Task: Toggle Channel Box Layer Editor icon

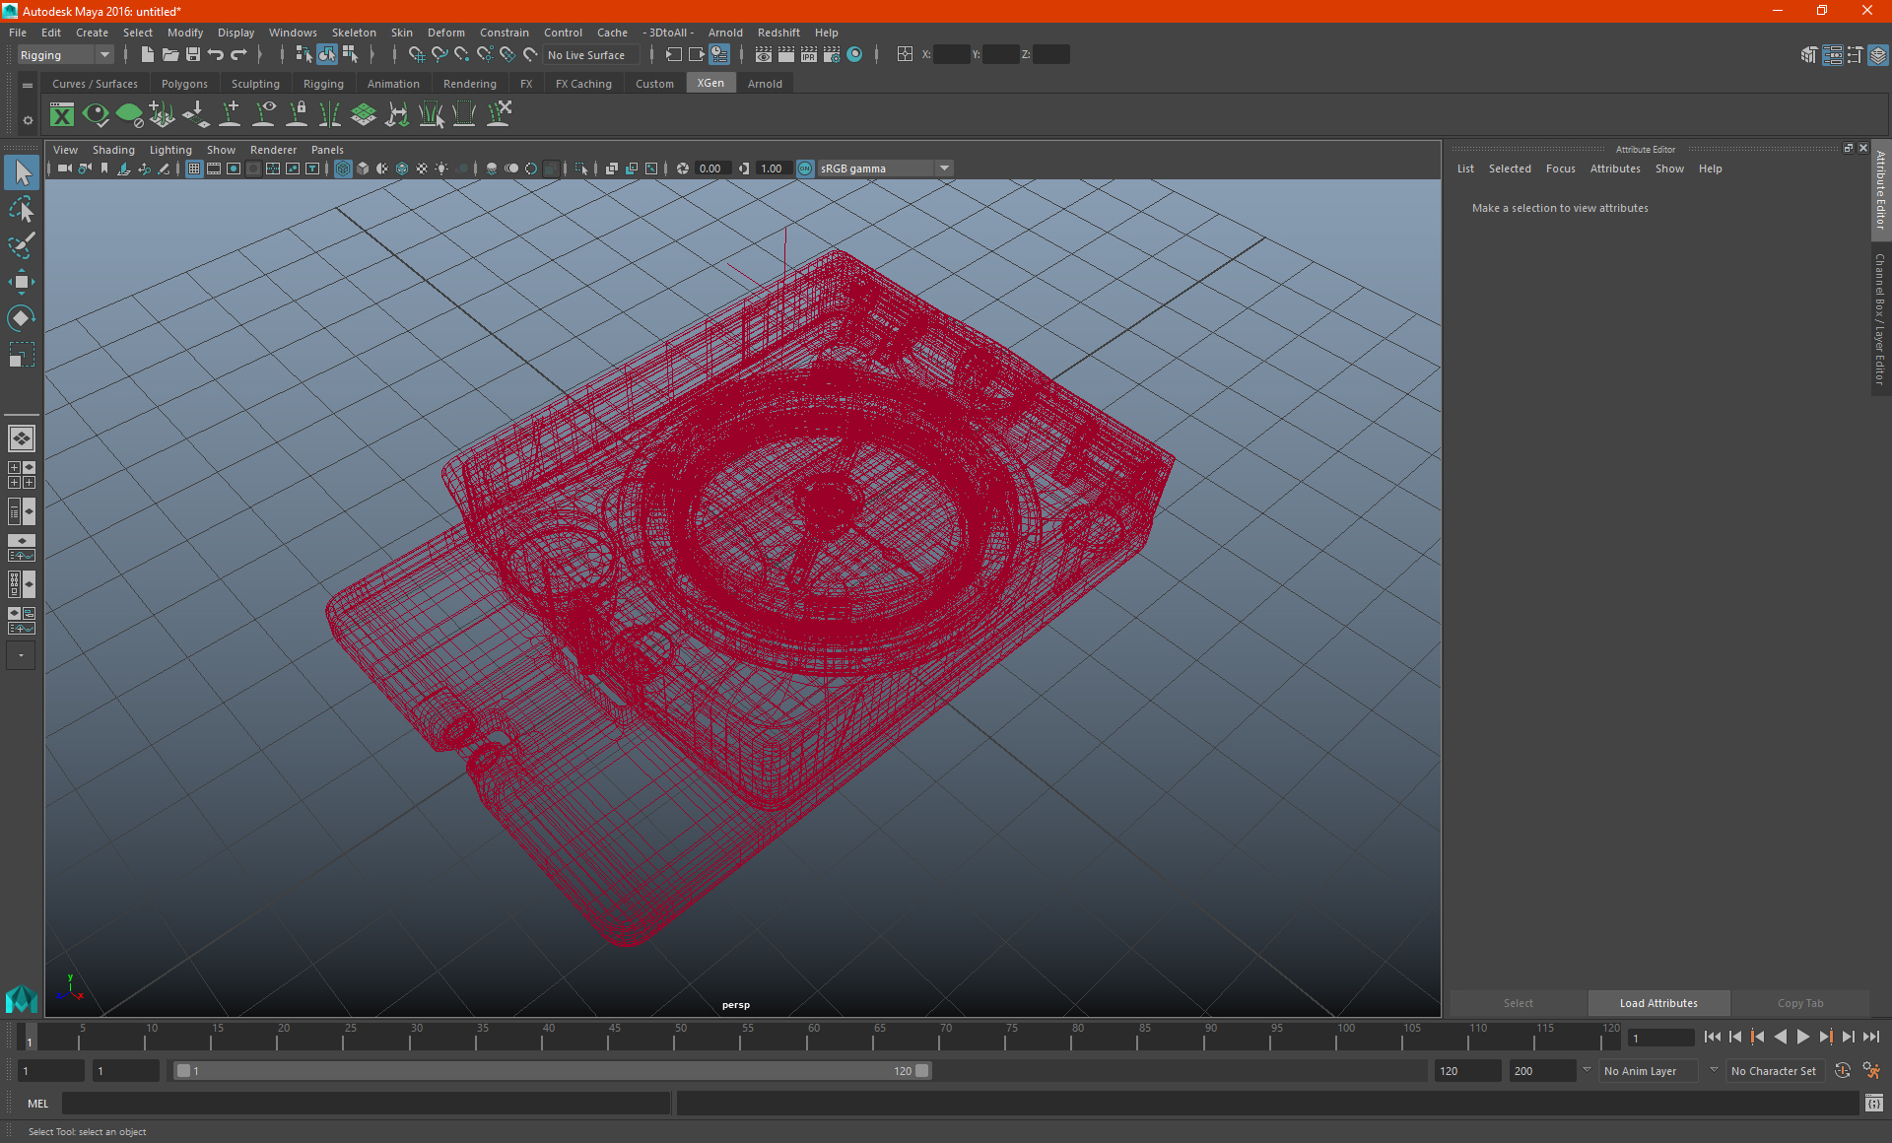Action: tap(1877, 55)
